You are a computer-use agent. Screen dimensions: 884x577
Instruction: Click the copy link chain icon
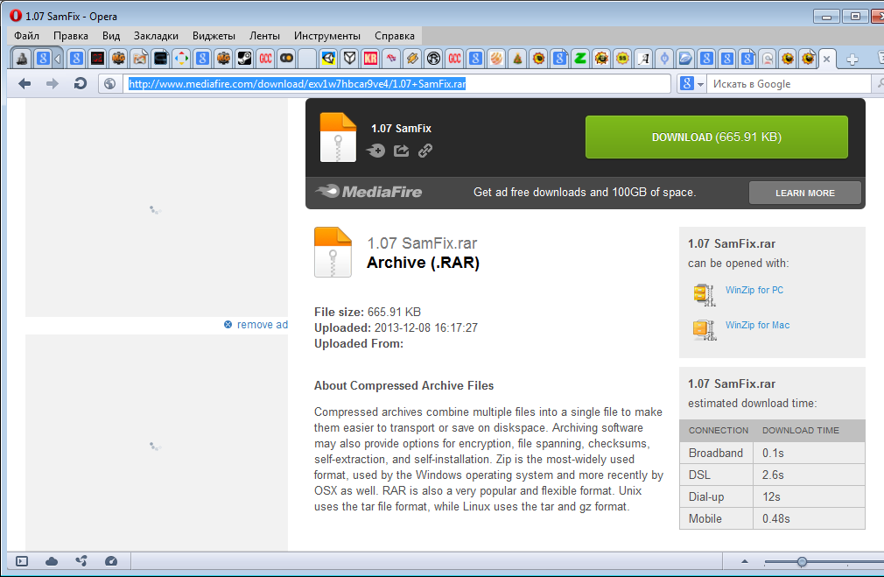point(425,151)
